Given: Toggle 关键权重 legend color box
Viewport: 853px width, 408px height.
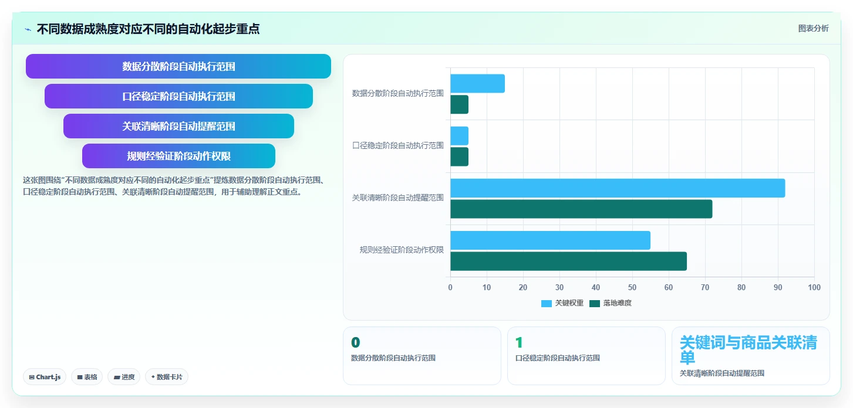Looking at the screenshot, I should [x=547, y=303].
